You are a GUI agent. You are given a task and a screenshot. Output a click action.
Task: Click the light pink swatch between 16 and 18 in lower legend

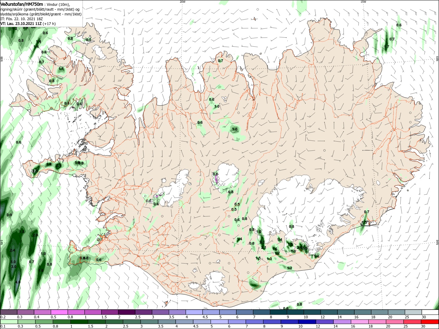pos(360,322)
